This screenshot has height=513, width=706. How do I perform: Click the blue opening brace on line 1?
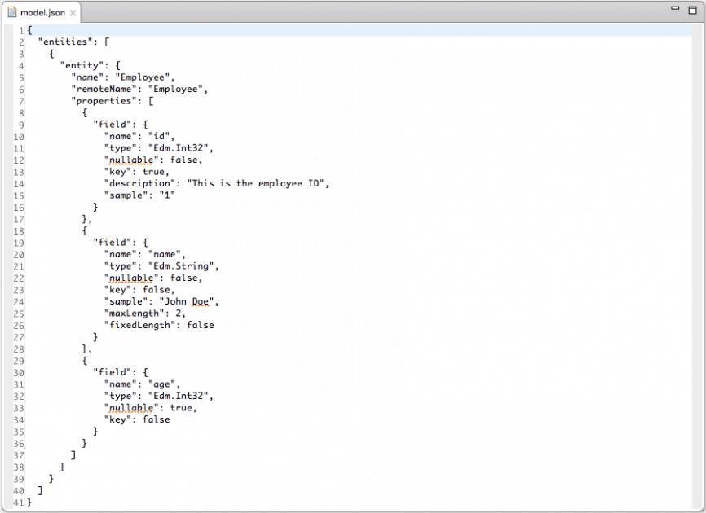[30, 29]
